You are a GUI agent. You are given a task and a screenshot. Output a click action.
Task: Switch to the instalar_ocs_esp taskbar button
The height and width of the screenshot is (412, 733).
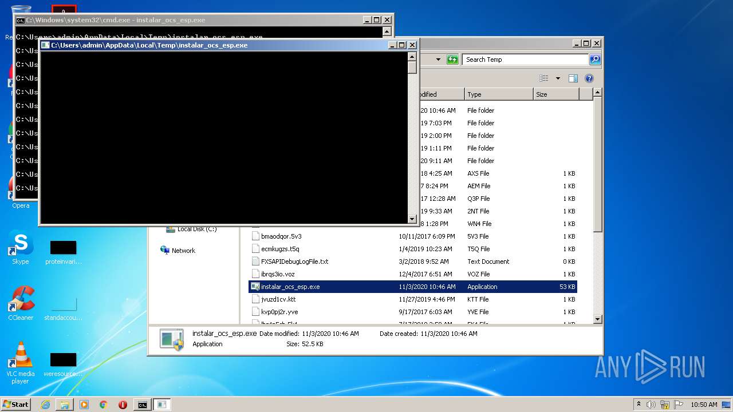[x=162, y=405]
